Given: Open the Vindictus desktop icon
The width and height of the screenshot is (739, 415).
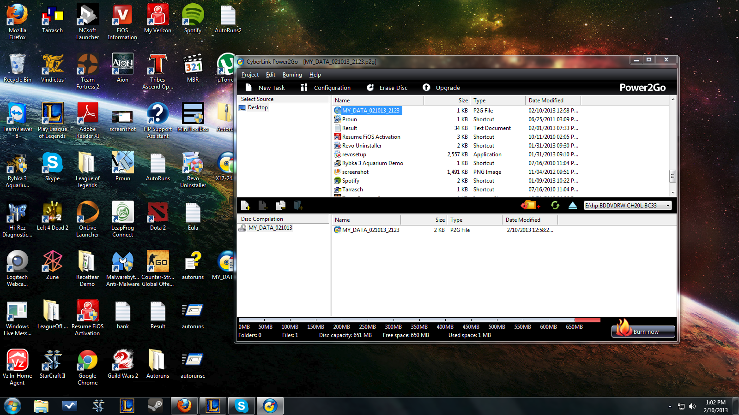Looking at the screenshot, I should pyautogui.click(x=52, y=68).
